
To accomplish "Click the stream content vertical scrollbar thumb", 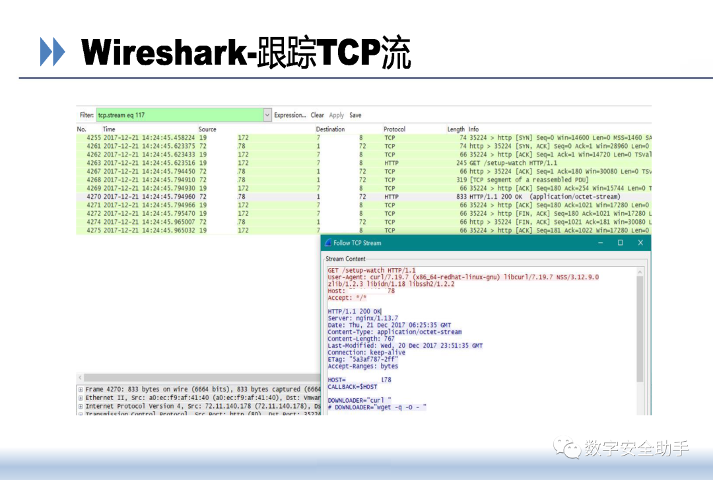I will tap(640, 329).
